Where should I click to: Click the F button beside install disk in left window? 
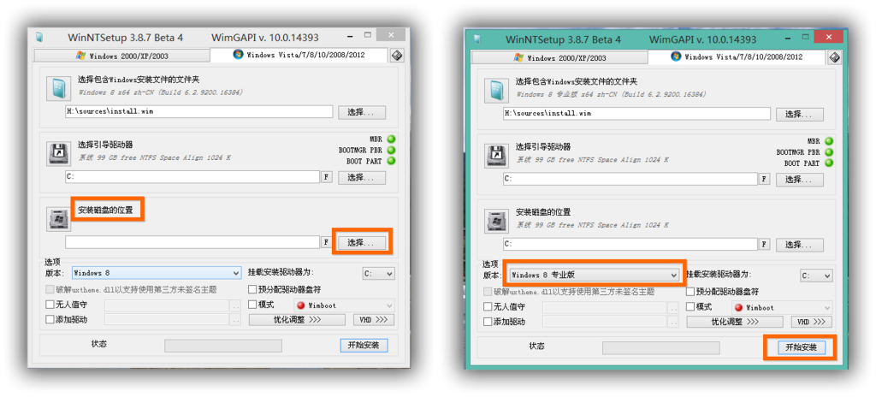(x=327, y=242)
